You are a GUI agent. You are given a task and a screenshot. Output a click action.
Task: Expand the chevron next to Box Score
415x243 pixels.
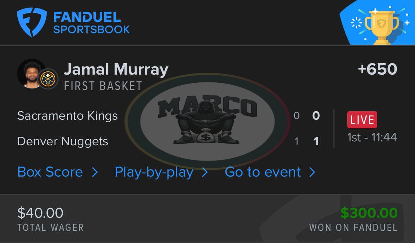pos(95,172)
